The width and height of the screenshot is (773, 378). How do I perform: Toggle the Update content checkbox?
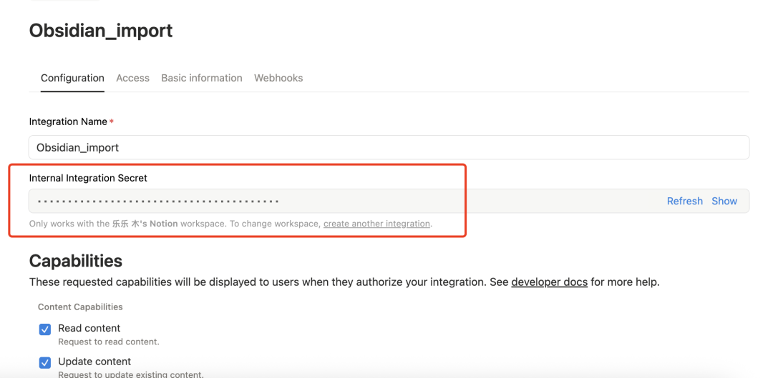click(x=45, y=362)
